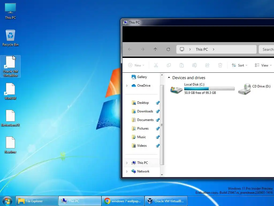Viewport: 274px width, 206px height.
Task: Click the Copy icon in toolbar
Action: (169, 65)
